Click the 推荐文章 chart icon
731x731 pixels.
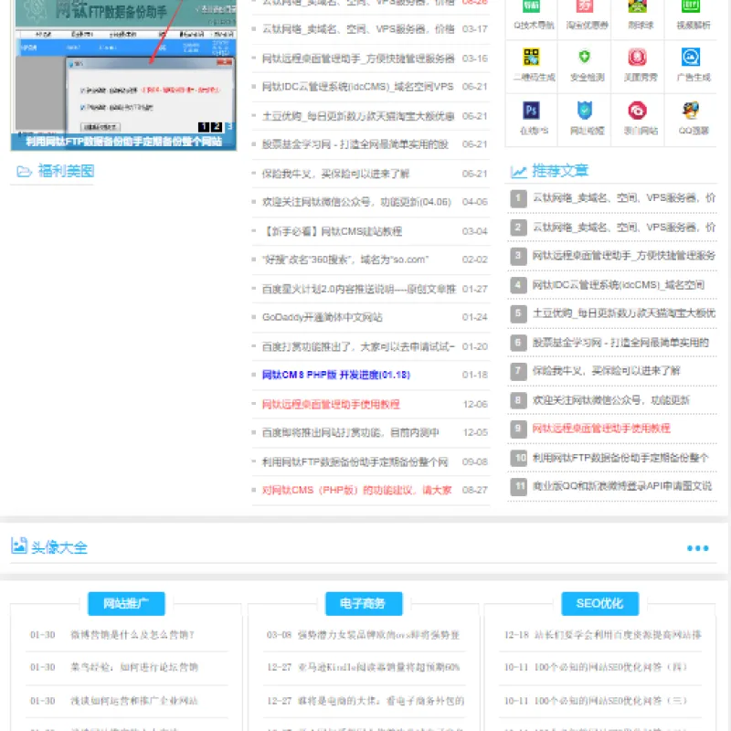pyautogui.click(x=518, y=172)
